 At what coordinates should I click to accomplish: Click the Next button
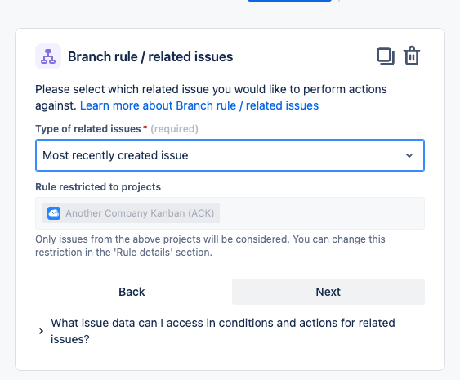(328, 292)
